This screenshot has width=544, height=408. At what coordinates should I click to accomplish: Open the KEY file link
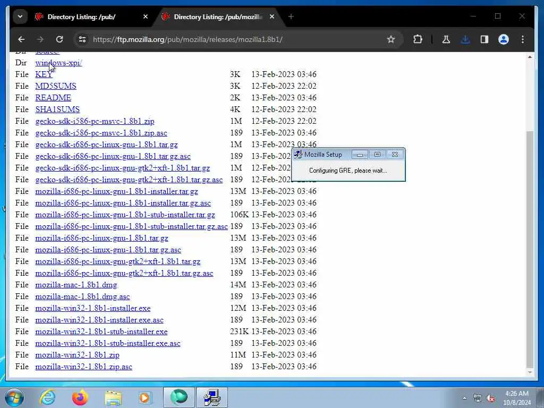coord(44,74)
